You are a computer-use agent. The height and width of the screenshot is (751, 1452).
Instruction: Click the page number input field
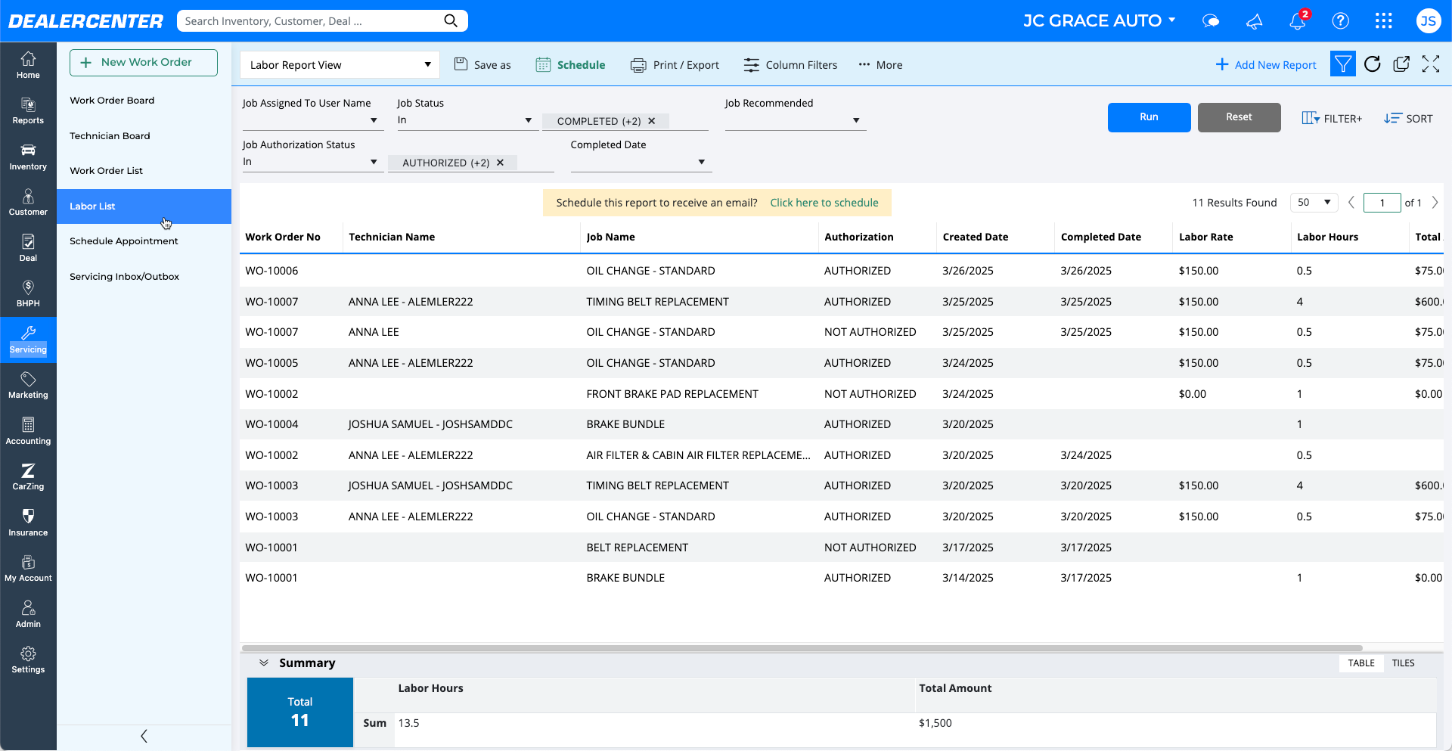[1382, 203]
